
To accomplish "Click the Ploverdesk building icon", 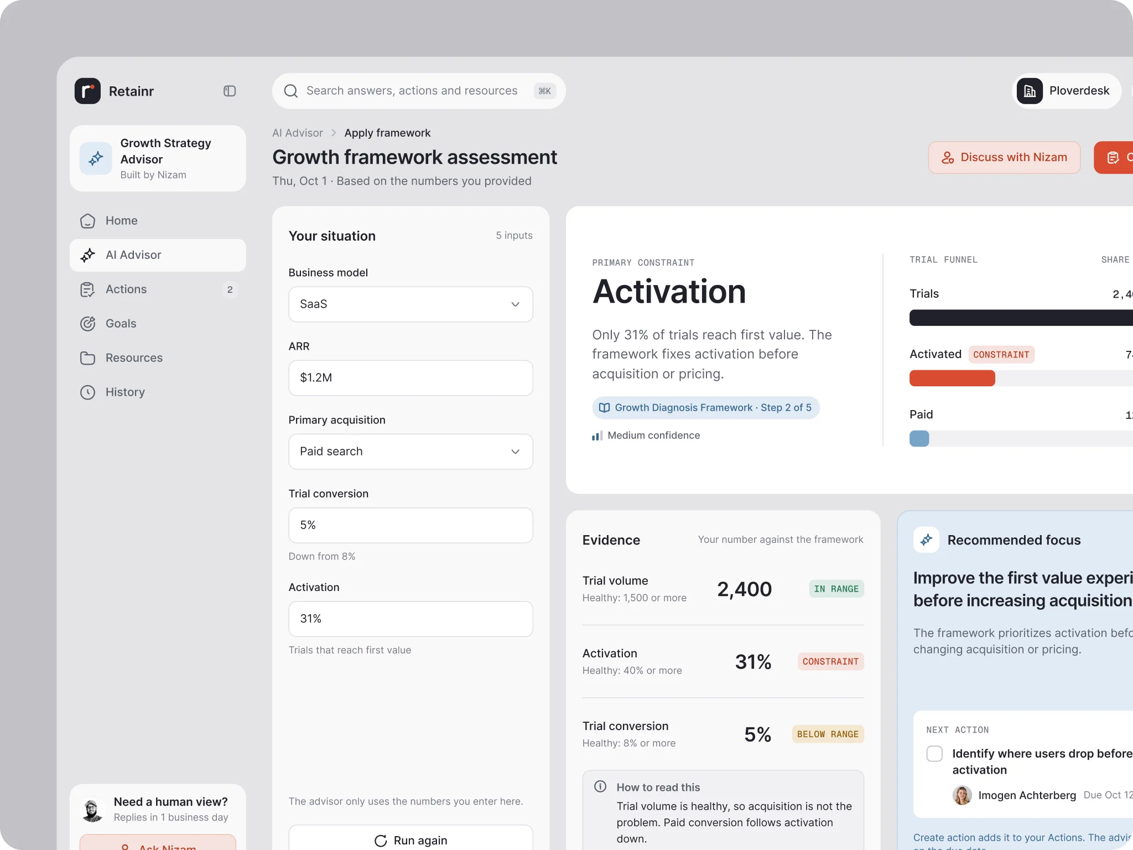I will [x=1030, y=91].
